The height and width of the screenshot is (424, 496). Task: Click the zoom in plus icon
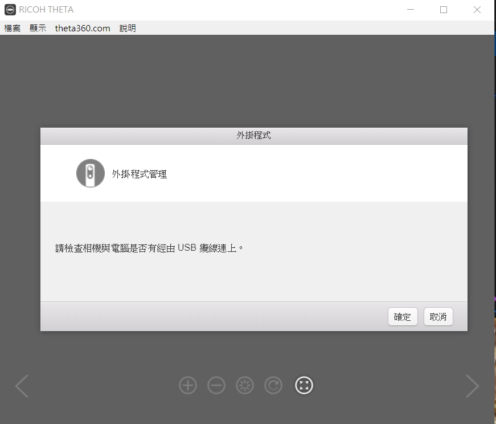tap(188, 386)
